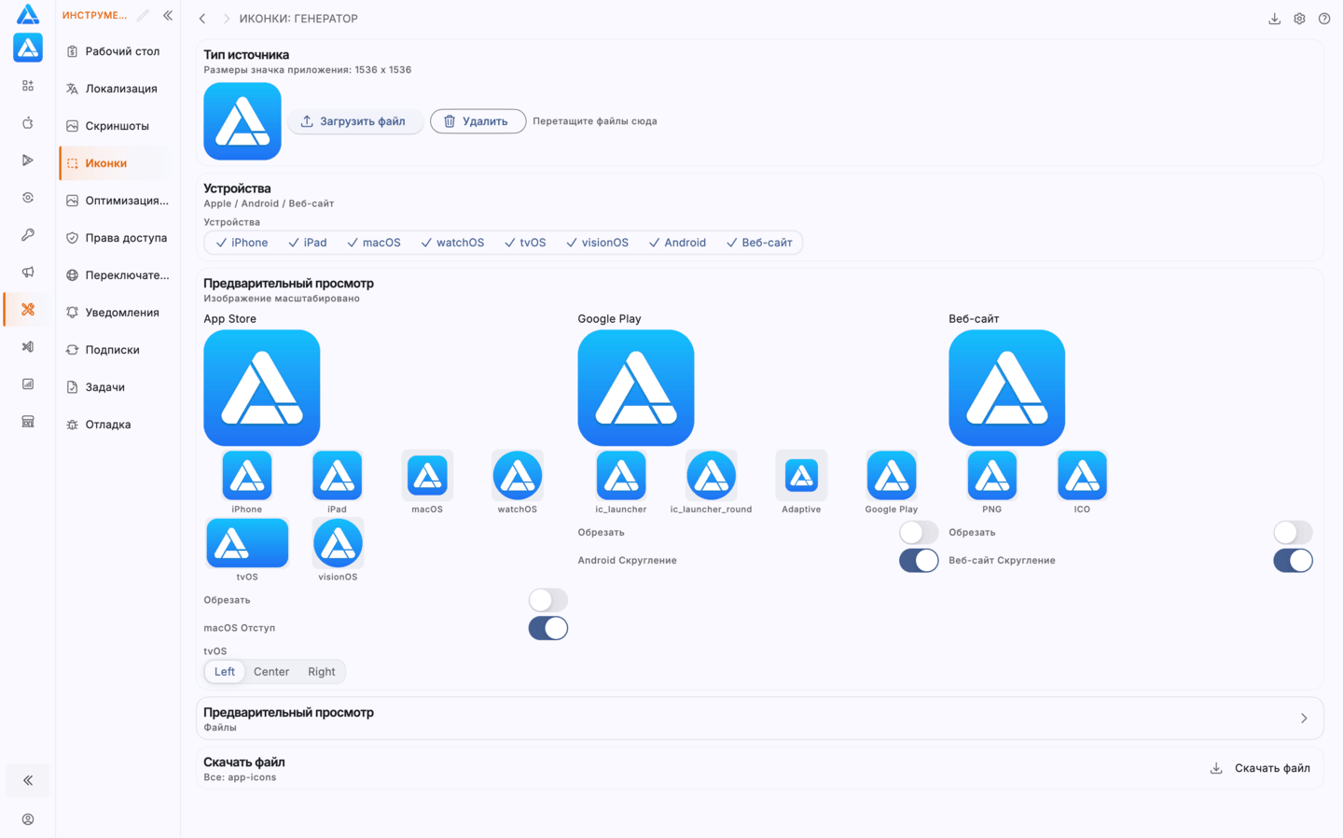Uncheck the watchOS device option
The image size is (1343, 838).
[452, 243]
